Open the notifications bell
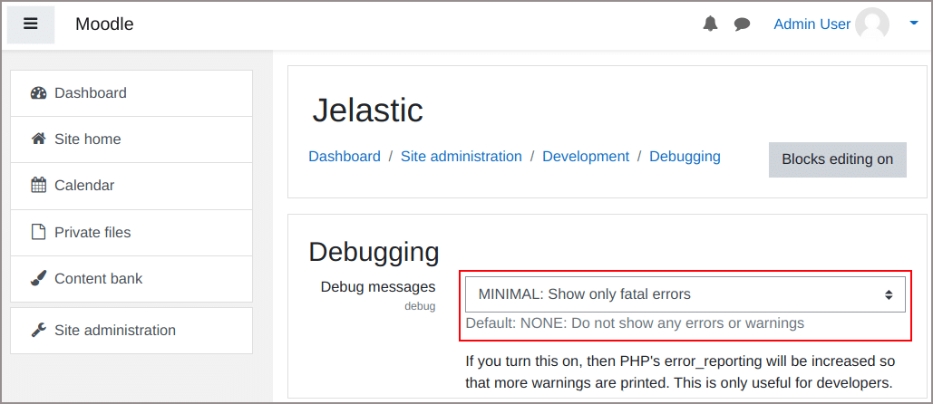This screenshot has width=933, height=404. [710, 24]
